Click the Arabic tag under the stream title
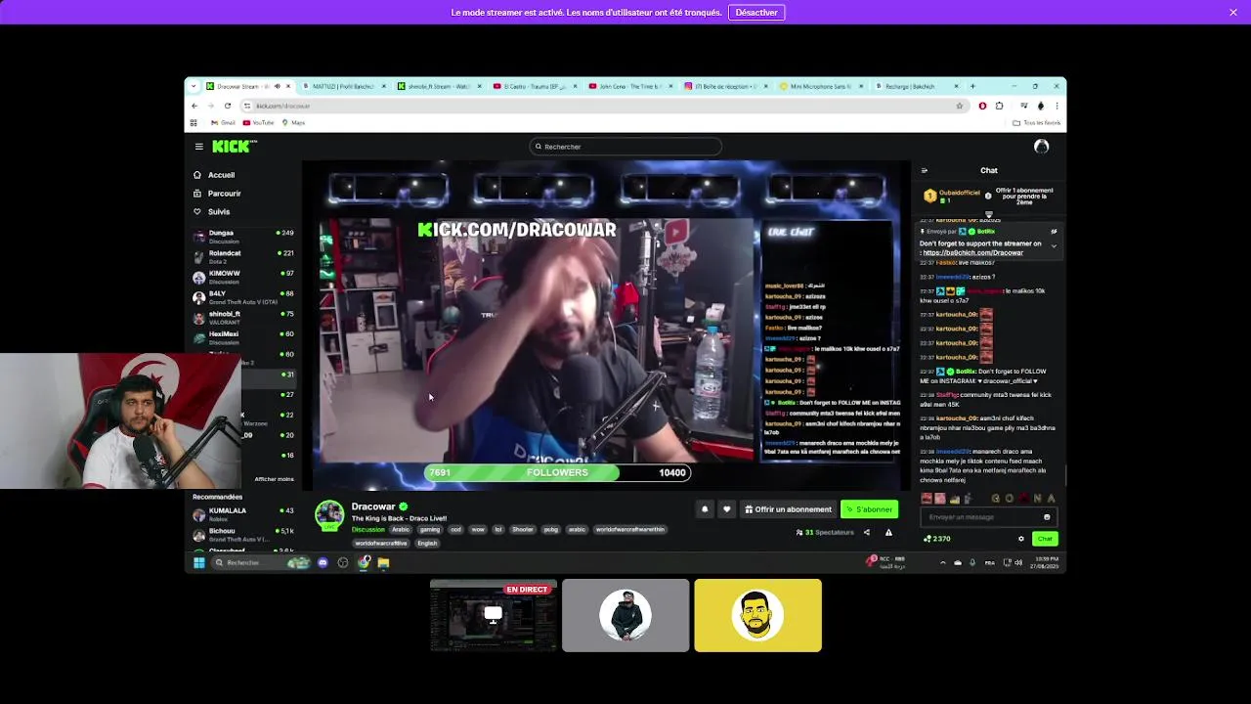The image size is (1251, 704). pos(401,530)
